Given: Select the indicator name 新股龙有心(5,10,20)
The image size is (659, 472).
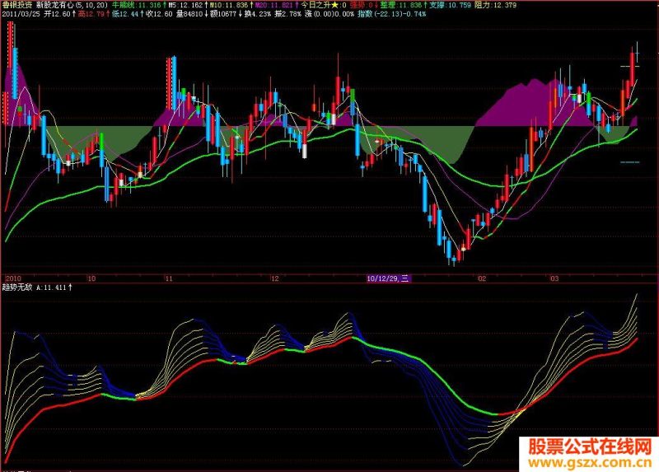Looking at the screenshot, I should (72, 5).
